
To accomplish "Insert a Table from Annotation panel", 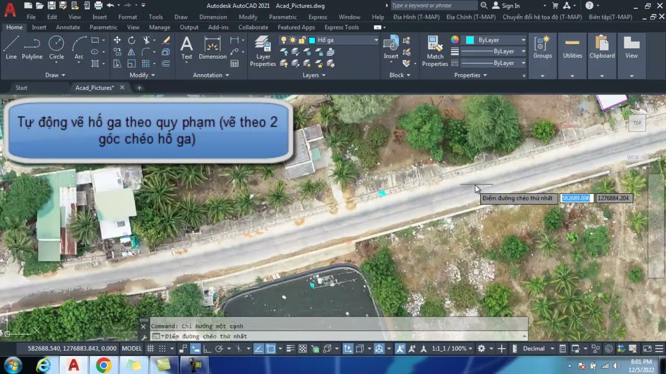I will 235,63.
